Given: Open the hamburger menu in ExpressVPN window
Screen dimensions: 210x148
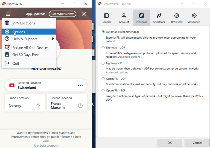Looking at the screenshot, I should click(x=8, y=14).
